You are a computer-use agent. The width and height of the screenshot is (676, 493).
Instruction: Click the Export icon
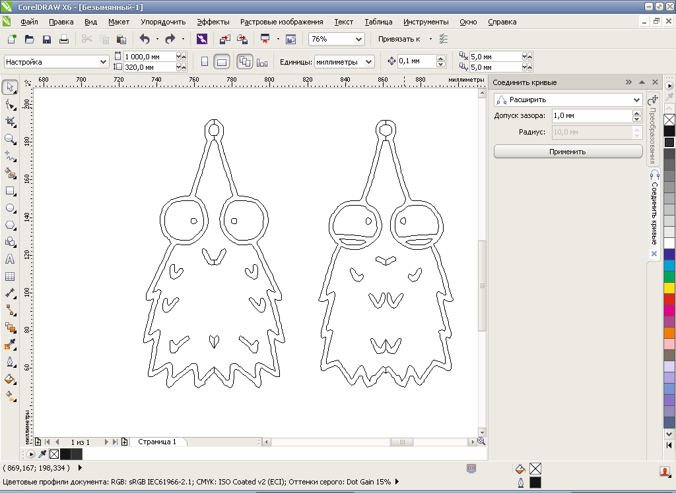point(242,39)
